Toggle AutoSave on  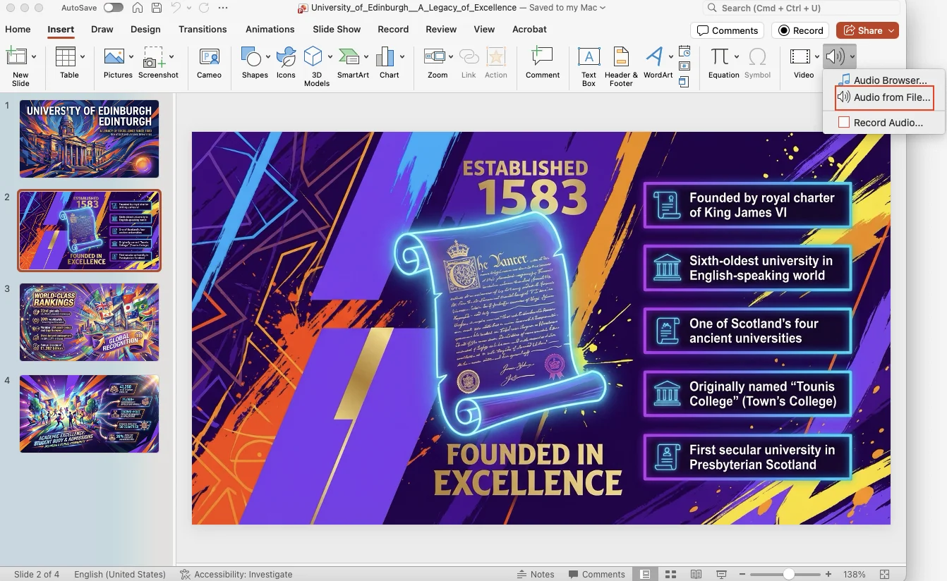[x=112, y=6]
